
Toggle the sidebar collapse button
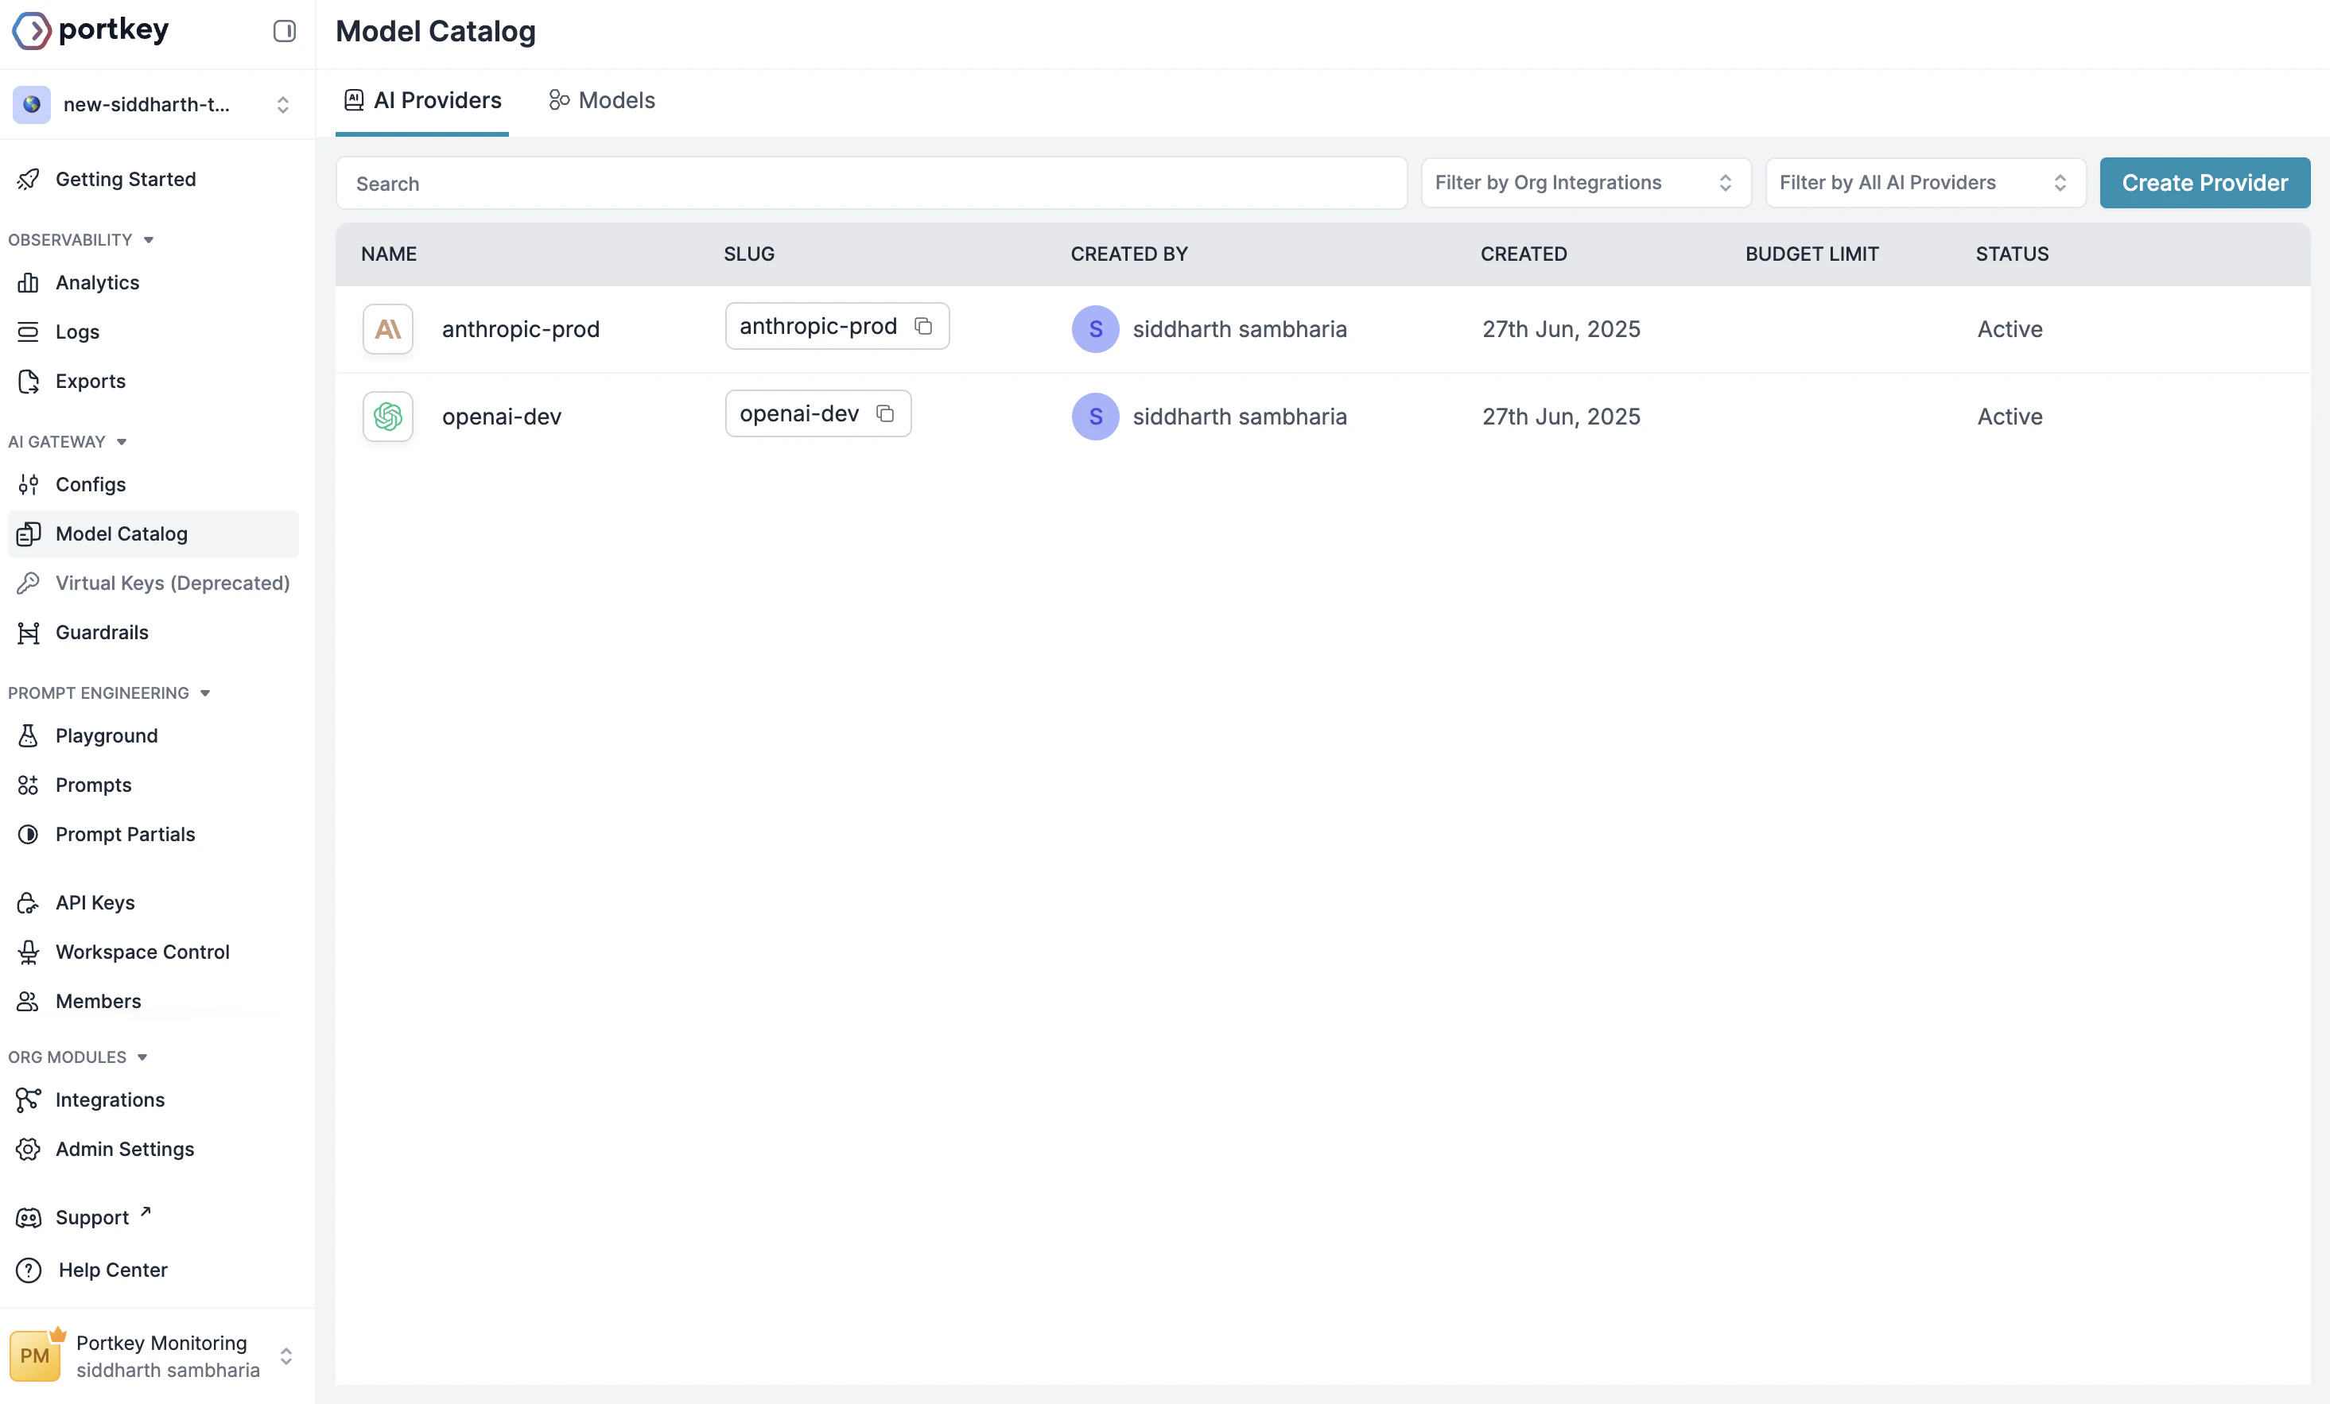[x=284, y=31]
